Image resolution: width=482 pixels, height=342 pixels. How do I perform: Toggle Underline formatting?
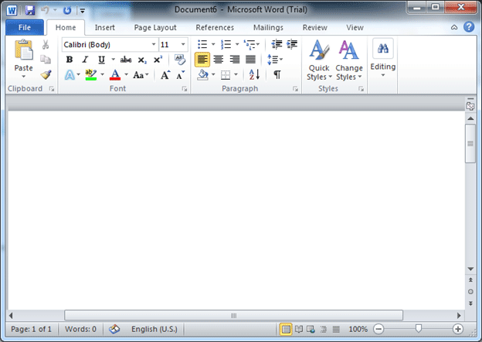[x=101, y=60]
